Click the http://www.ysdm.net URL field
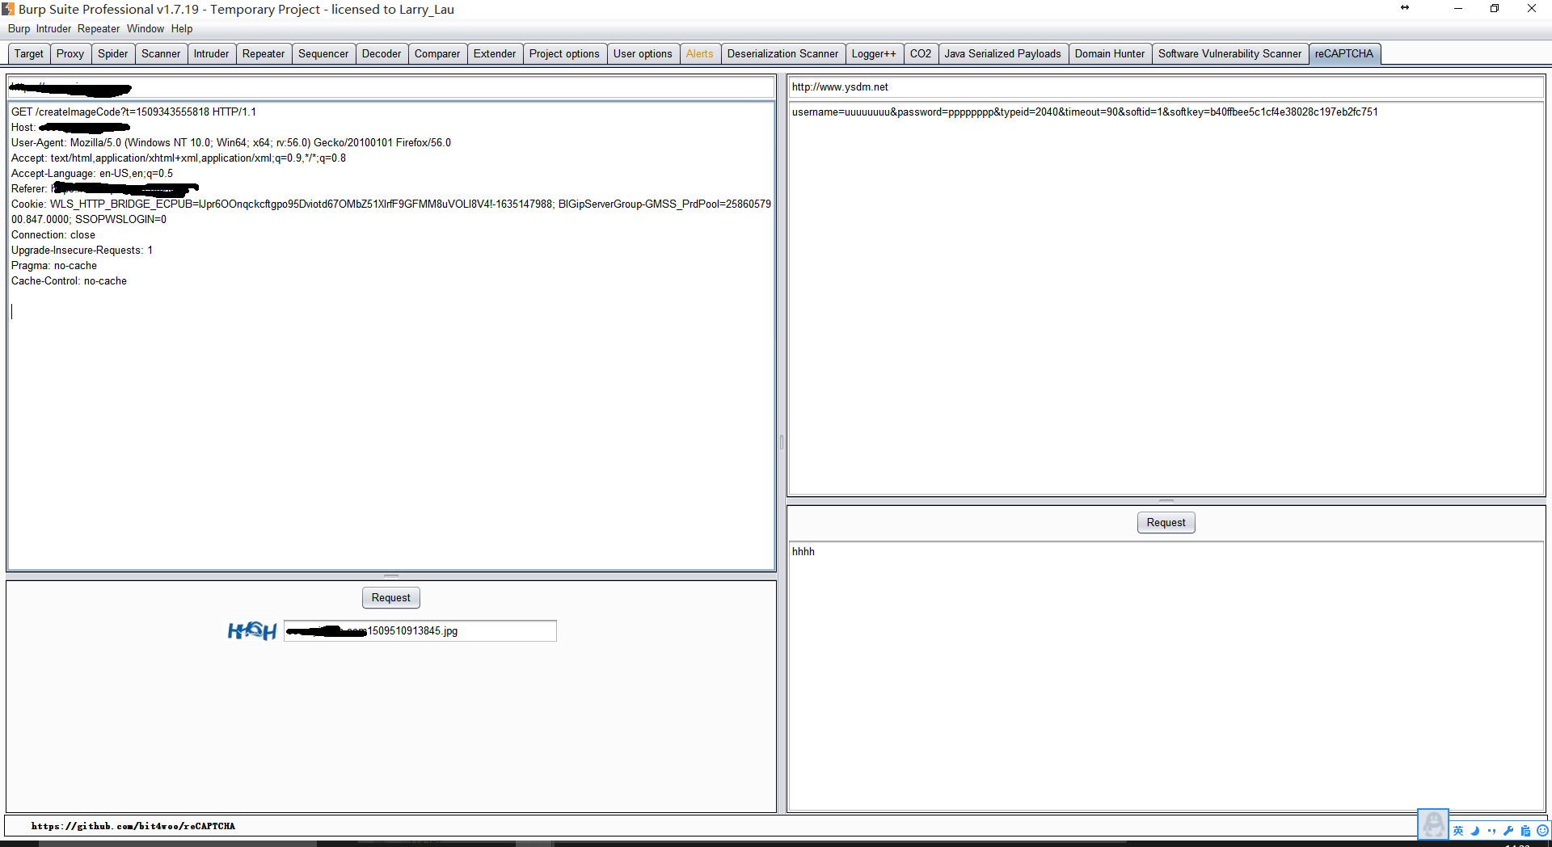1552x847 pixels. (x=1166, y=87)
